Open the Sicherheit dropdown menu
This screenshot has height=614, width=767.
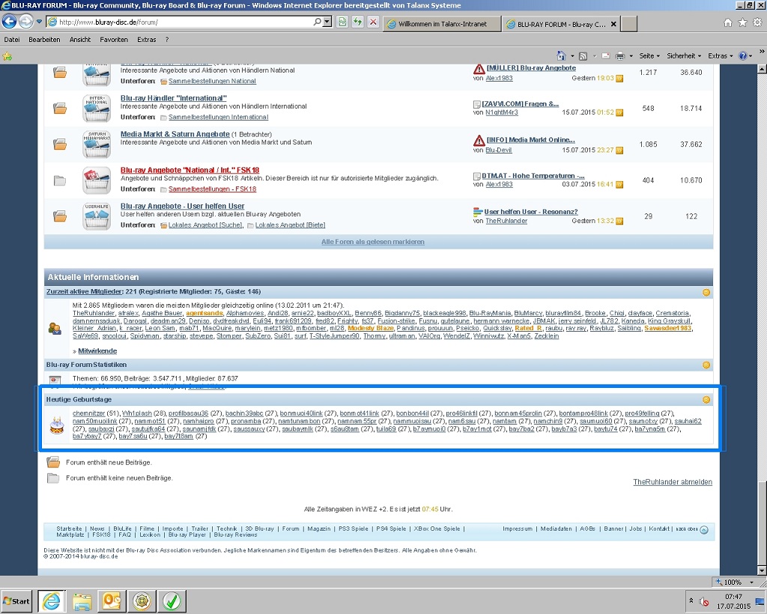pyautogui.click(x=684, y=56)
